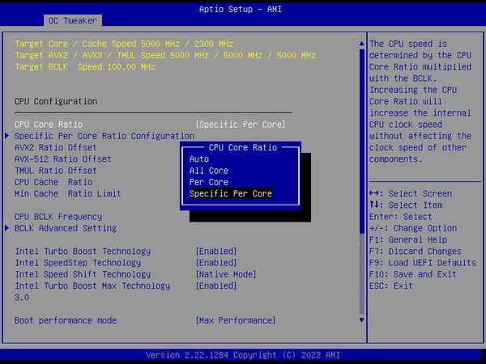This screenshot has width=486, height=364.
Task: Click the Aptio Setup - AMI title
Action: click(241, 9)
